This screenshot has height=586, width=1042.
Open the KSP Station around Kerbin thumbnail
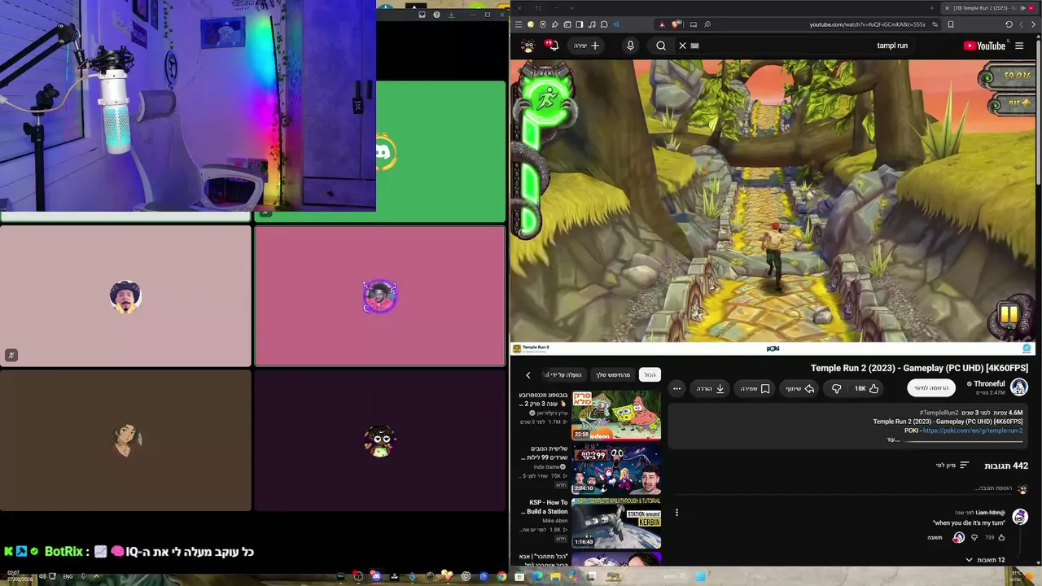tap(616, 523)
